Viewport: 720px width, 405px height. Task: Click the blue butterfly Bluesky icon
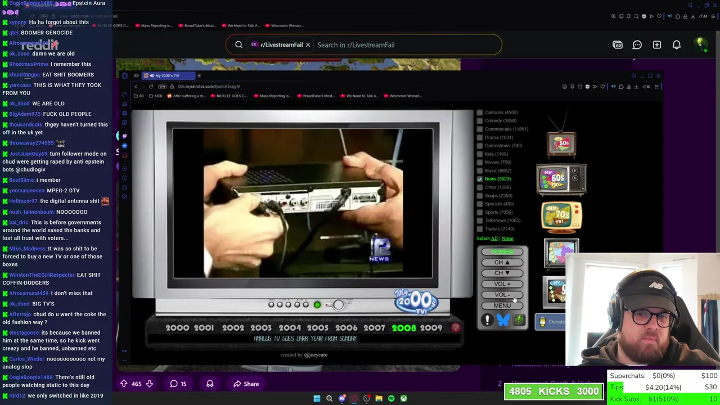click(x=503, y=320)
